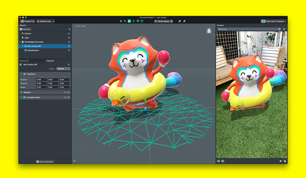
Task: Select the Camera row in Objects
Action: click(45, 34)
